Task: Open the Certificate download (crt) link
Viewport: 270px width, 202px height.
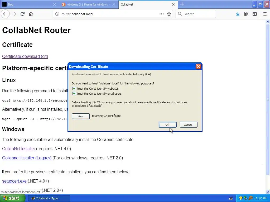Action: click(x=25, y=56)
